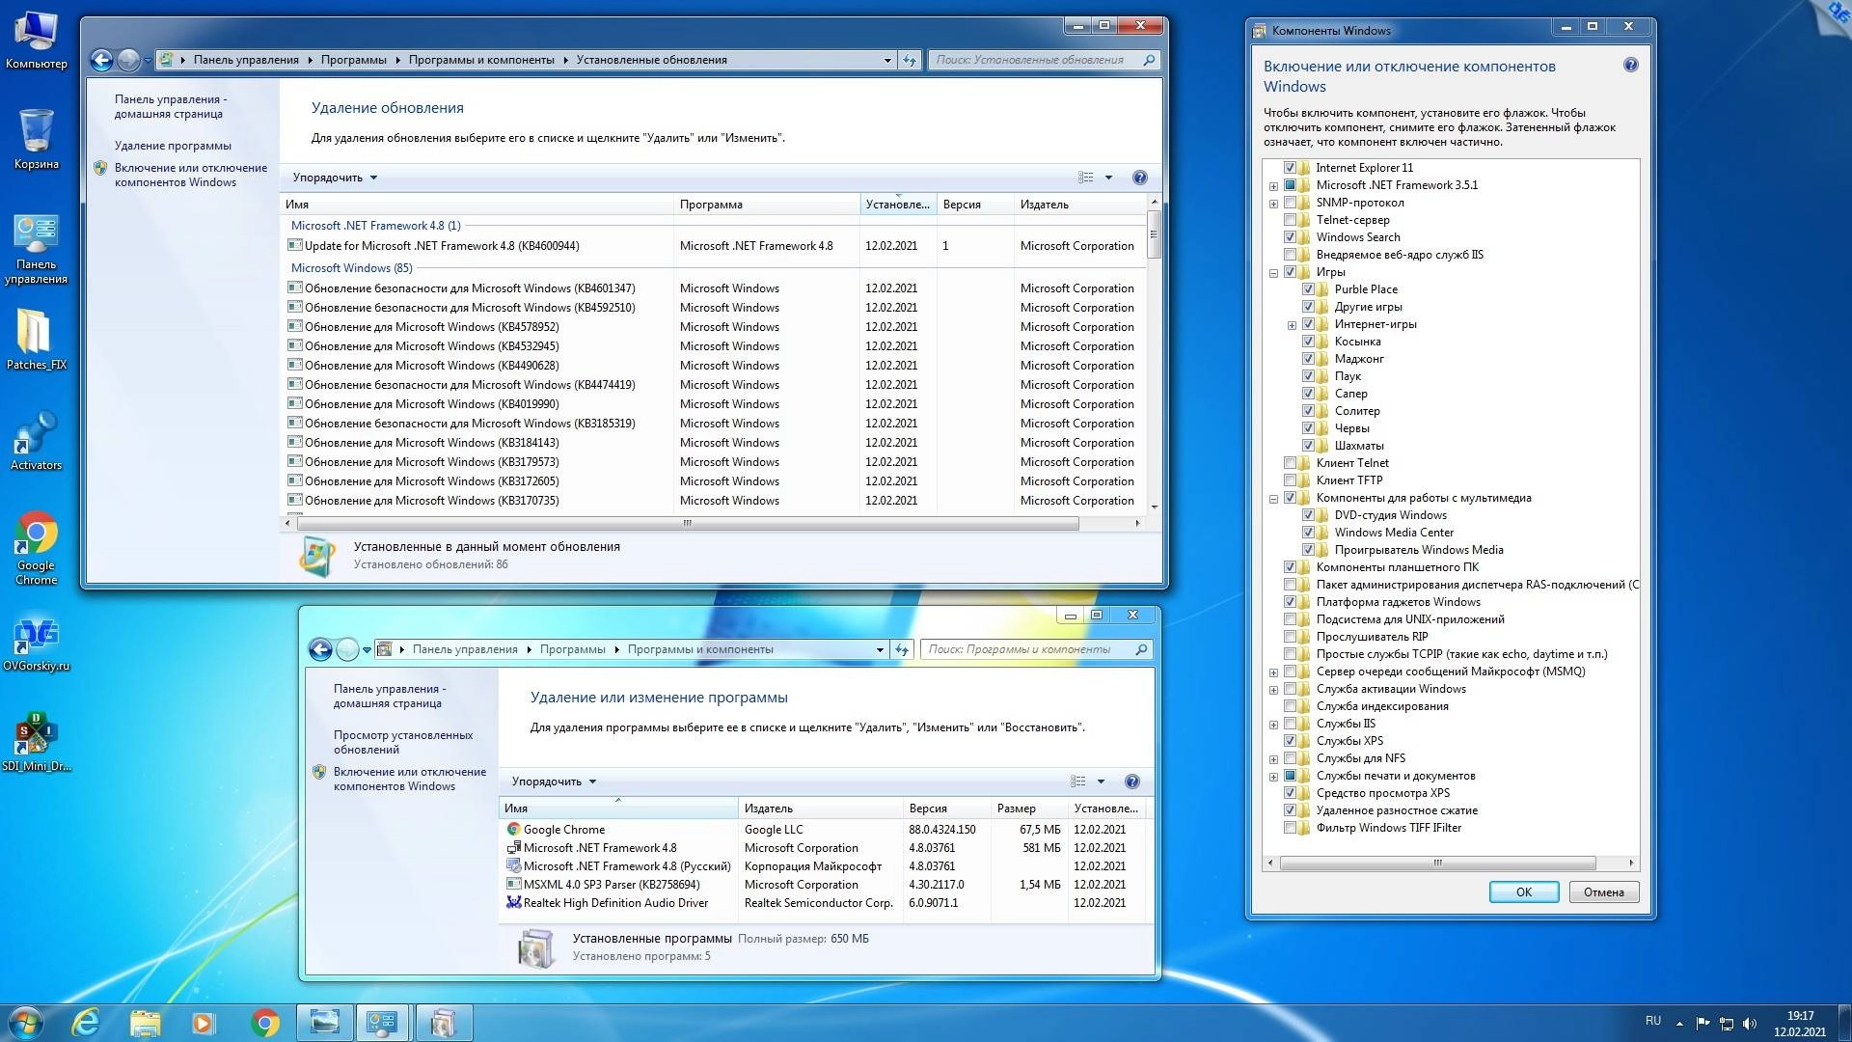Change view icon in installed updates window

click(1086, 178)
